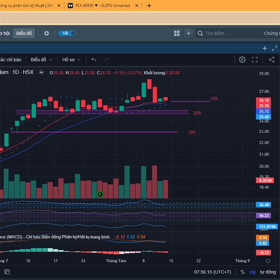
Task: Expand the Biểu đồ chart type dropdown
Action: (42, 60)
